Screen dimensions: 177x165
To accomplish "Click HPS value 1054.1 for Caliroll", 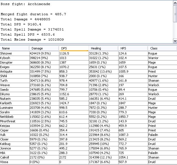I will (x=123, y=157).
